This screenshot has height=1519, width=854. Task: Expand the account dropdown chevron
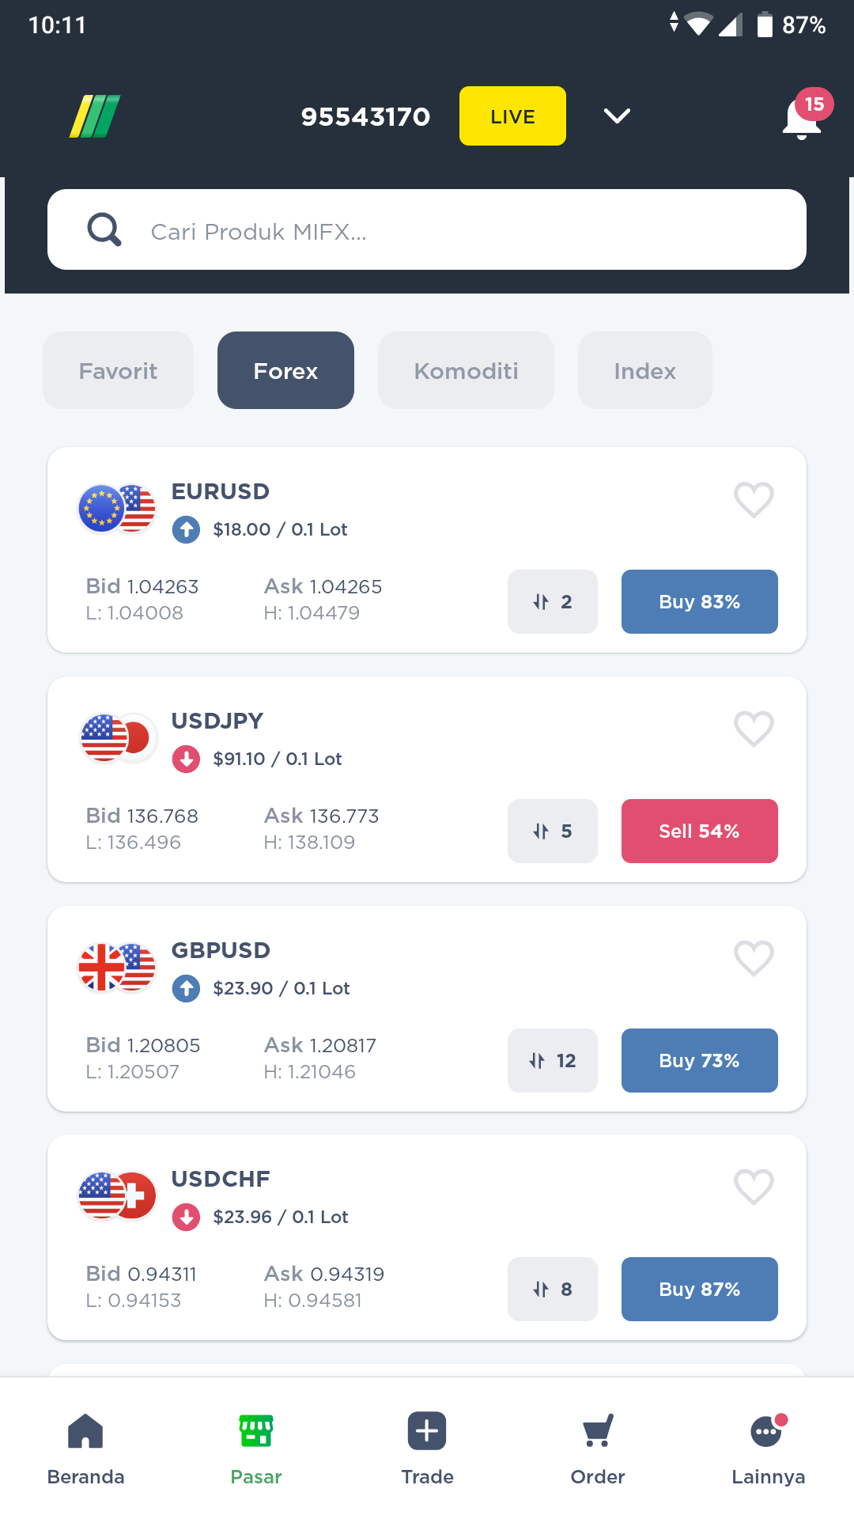617,116
